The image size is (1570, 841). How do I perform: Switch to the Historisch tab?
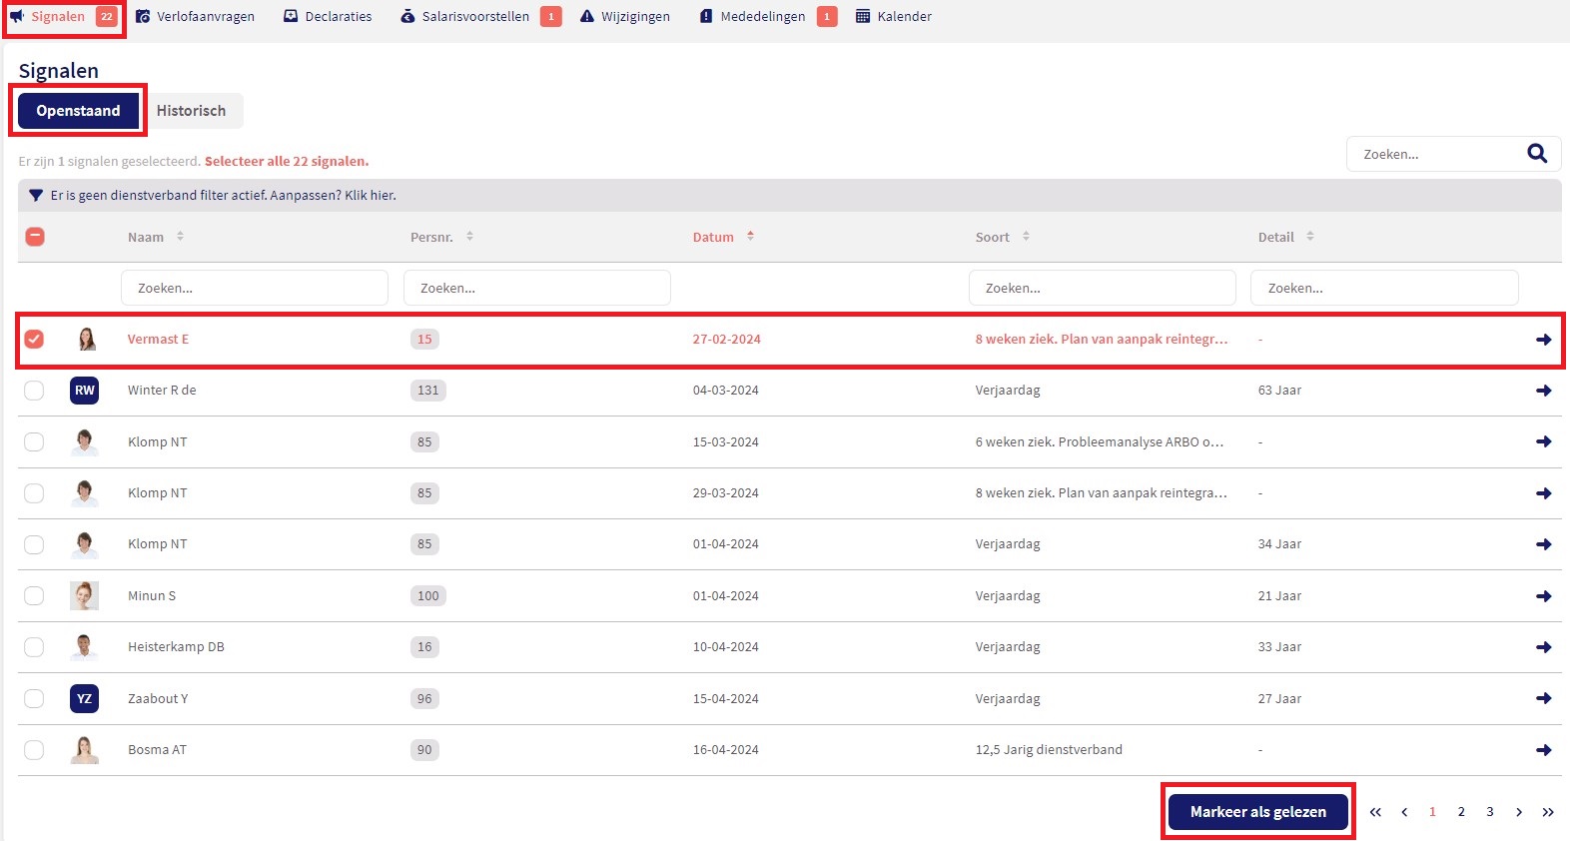point(191,111)
